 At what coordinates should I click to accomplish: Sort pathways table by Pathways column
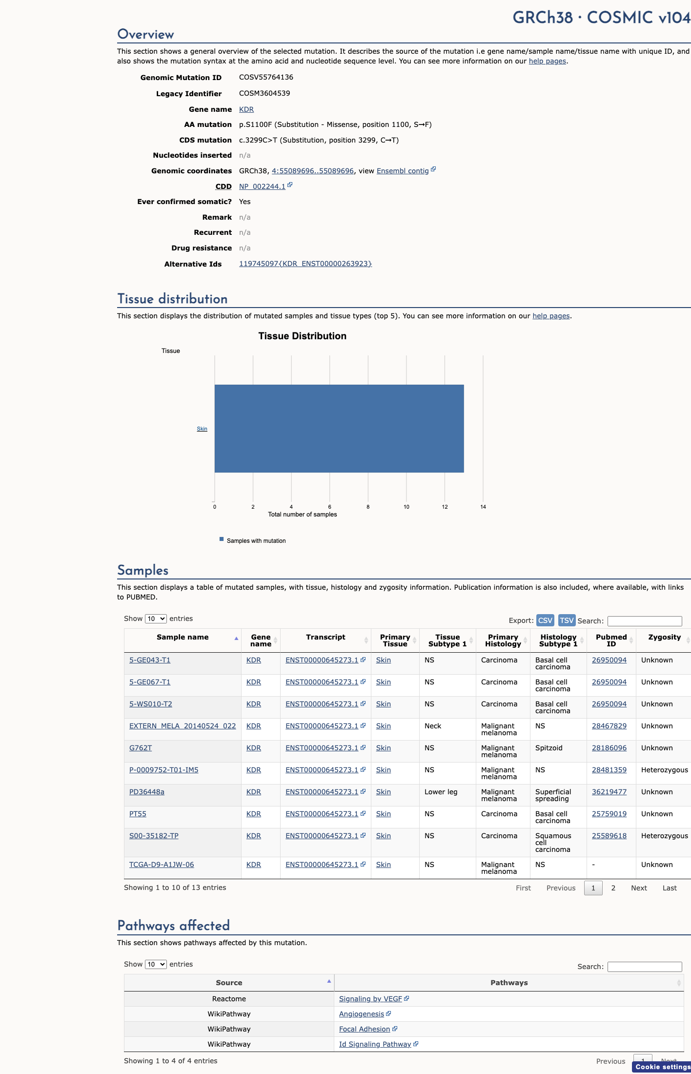(x=509, y=983)
